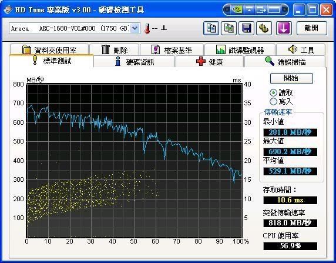Open options via wrench gear icon
The height and width of the screenshot is (263, 336).
264,28
